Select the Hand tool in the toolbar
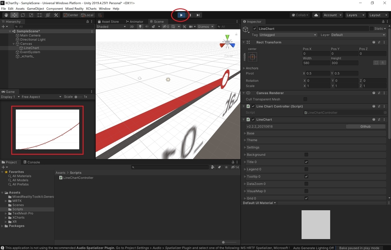 (x=6, y=15)
